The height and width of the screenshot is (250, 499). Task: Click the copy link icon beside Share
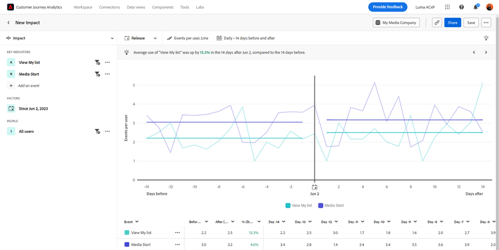[437, 23]
